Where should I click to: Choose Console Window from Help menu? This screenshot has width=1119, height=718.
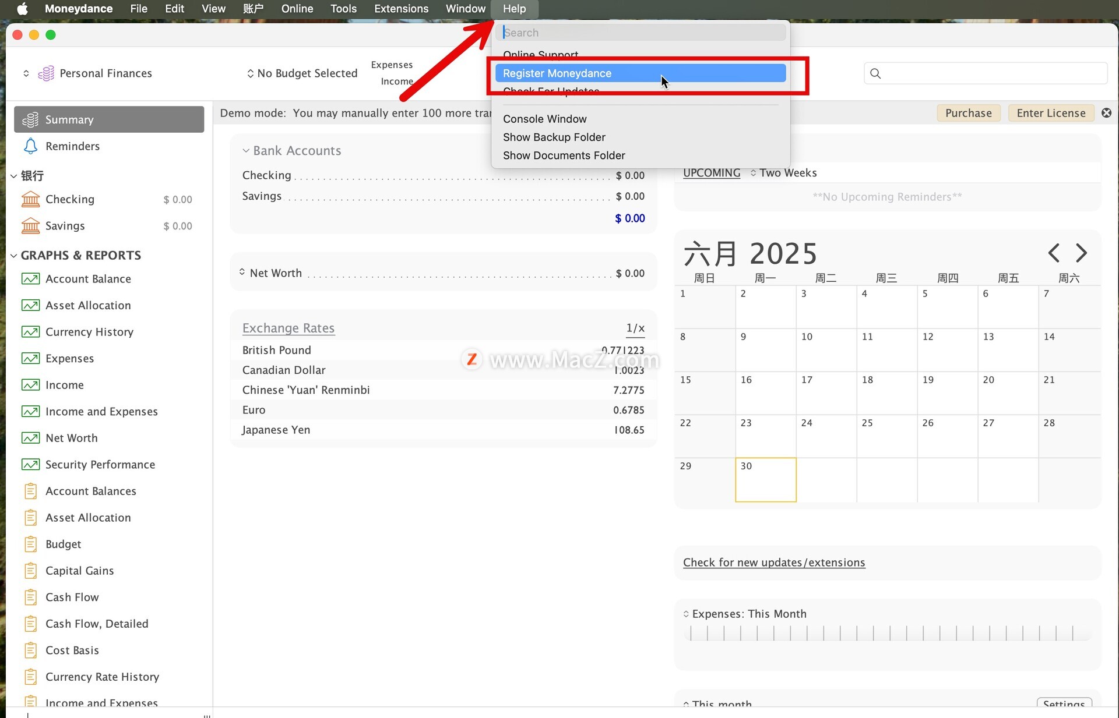pyautogui.click(x=544, y=119)
